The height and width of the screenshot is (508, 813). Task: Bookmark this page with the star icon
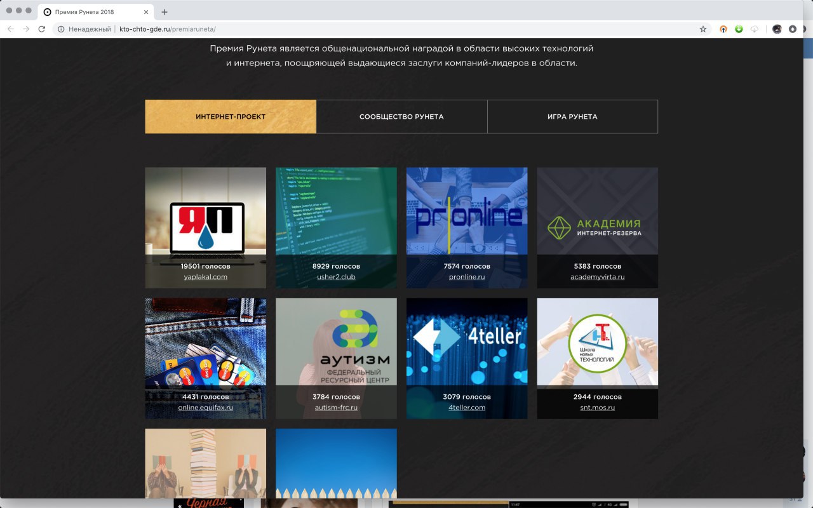click(x=703, y=29)
